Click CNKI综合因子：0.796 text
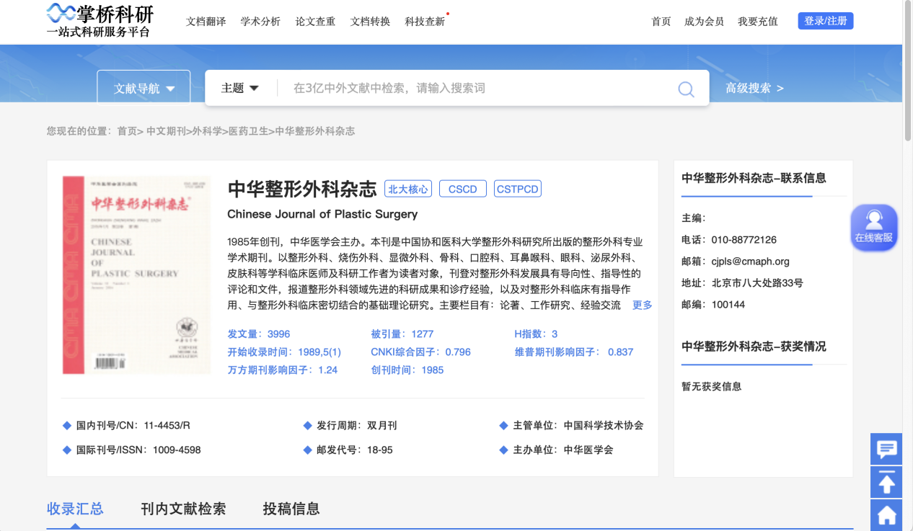913x531 pixels. [x=420, y=352]
